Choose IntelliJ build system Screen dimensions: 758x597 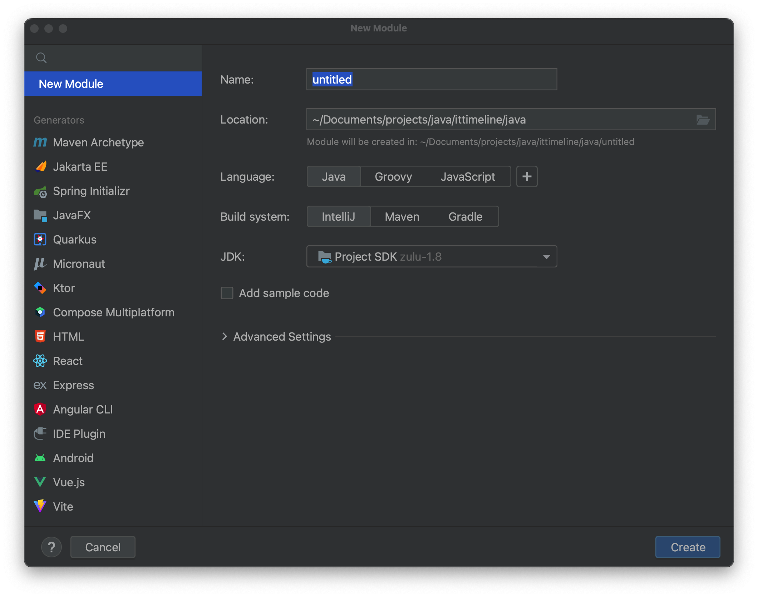click(x=339, y=216)
